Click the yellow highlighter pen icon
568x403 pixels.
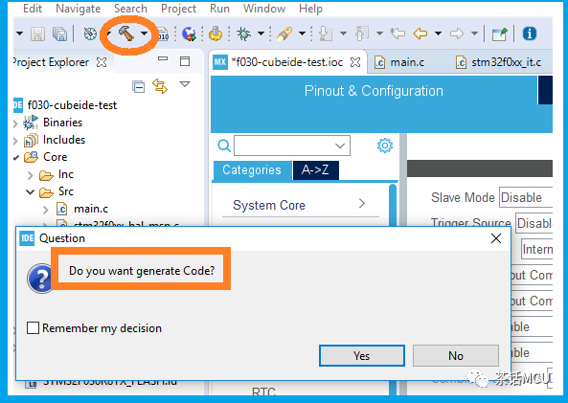pos(284,34)
